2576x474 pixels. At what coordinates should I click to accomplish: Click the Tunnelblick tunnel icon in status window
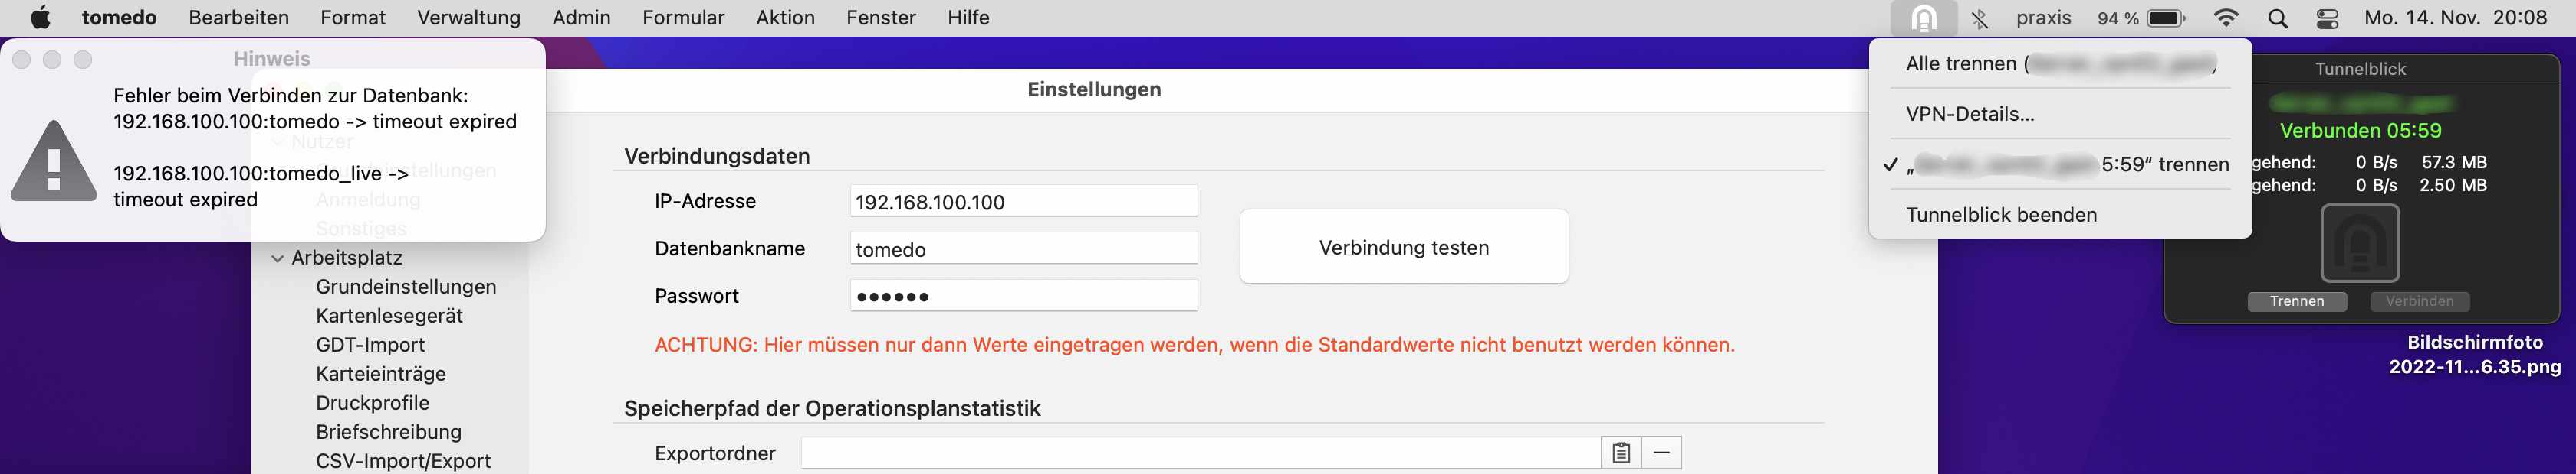[2360, 243]
